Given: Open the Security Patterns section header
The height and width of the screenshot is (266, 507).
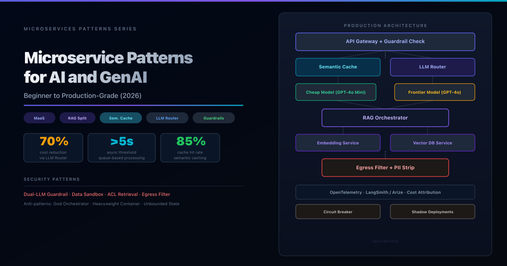Looking at the screenshot, I should coord(52,179).
